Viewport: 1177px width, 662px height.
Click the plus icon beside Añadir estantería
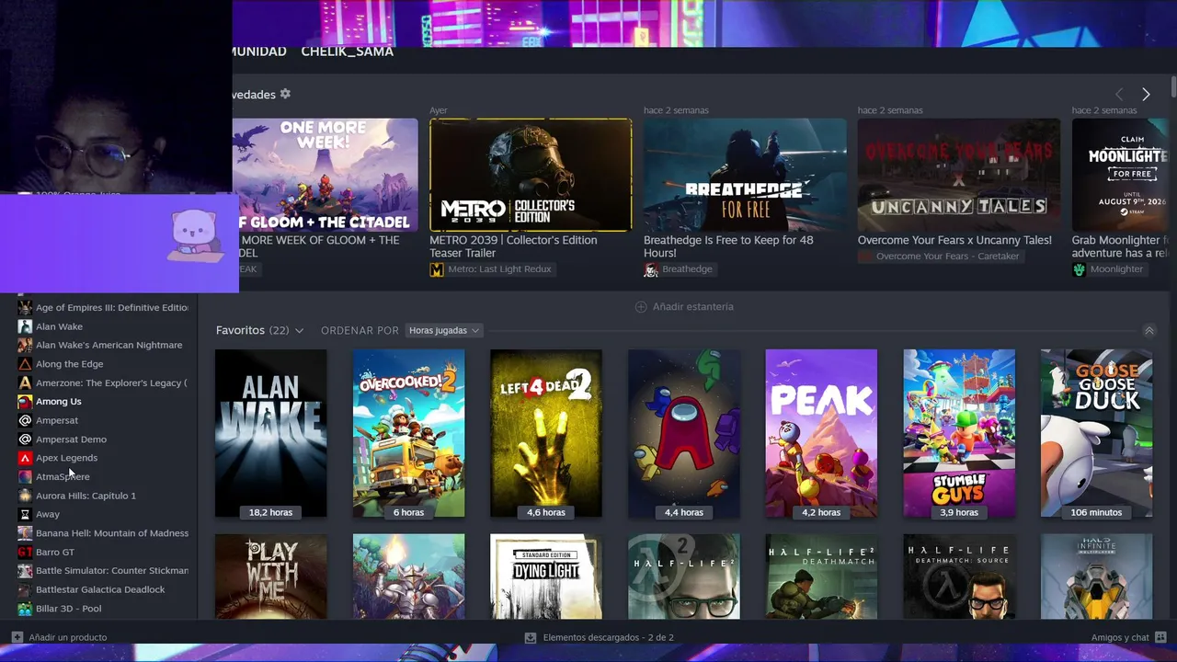641,306
